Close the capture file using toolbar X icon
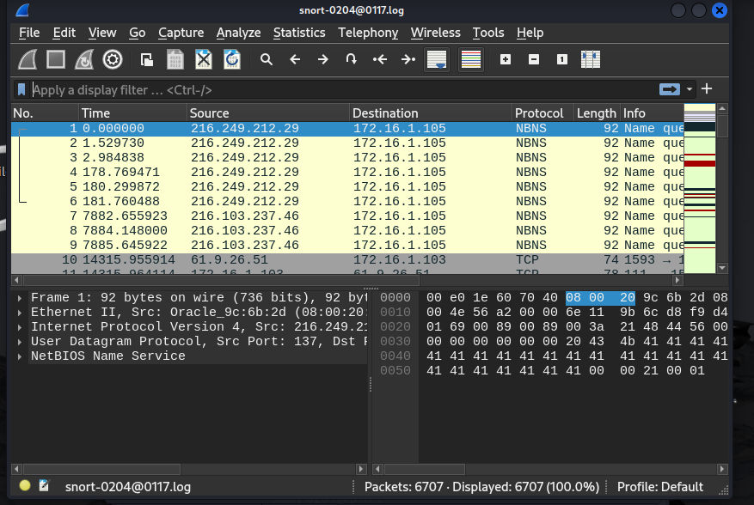The image size is (754, 505). coord(203,59)
